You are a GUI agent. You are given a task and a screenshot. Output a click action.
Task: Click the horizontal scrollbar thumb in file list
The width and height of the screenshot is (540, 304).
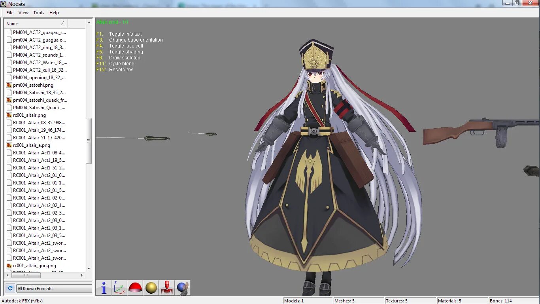26,275
